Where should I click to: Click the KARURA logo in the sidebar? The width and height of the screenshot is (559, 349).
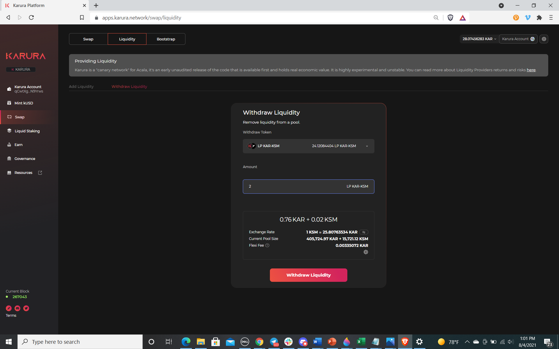(26, 56)
